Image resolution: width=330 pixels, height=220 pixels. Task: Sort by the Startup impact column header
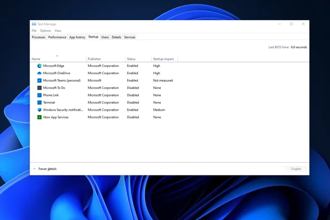164,58
